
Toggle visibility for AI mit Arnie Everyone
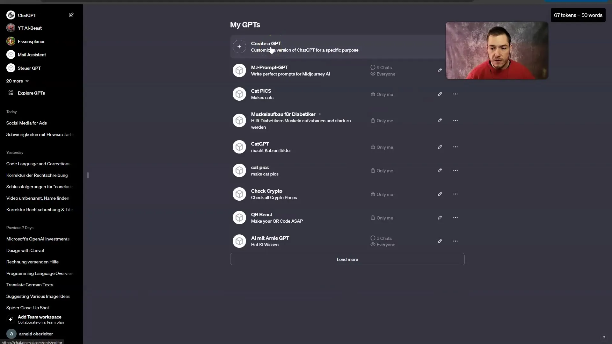[373, 244]
